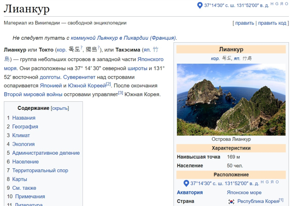Go to «См. также» section
This screenshot has height=206, width=291.
(x=24, y=188)
